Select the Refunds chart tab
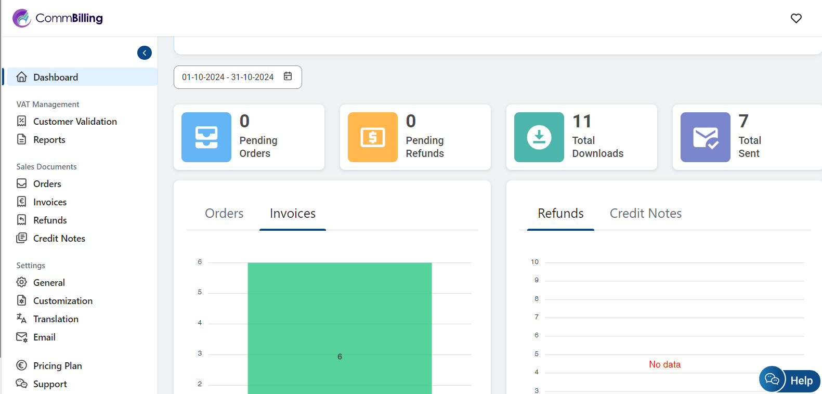Screen dimensions: 822x394 click(x=560, y=214)
